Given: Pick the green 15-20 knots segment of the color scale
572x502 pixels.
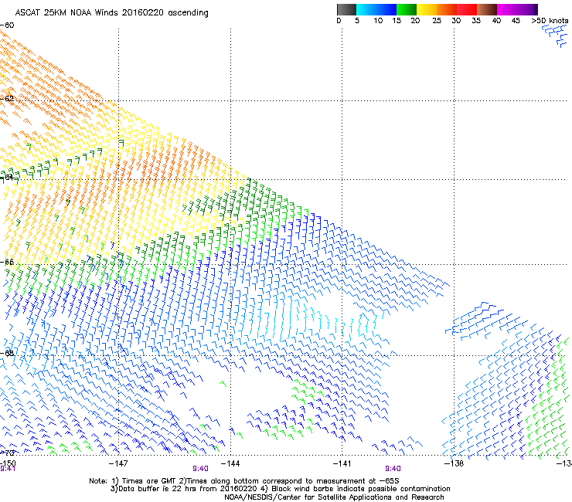Looking at the screenshot, I should click(407, 9).
